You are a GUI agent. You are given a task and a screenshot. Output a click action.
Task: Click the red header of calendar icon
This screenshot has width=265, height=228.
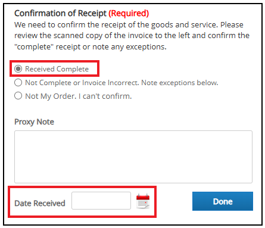point(143,197)
